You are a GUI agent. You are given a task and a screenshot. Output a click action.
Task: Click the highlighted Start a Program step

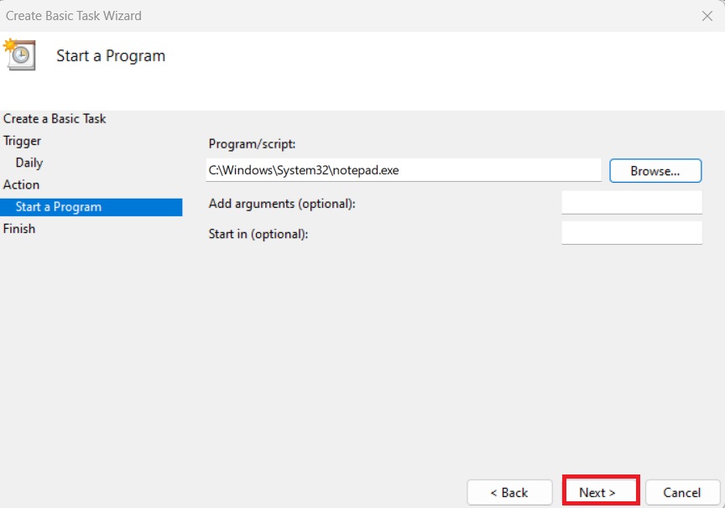[x=59, y=207]
